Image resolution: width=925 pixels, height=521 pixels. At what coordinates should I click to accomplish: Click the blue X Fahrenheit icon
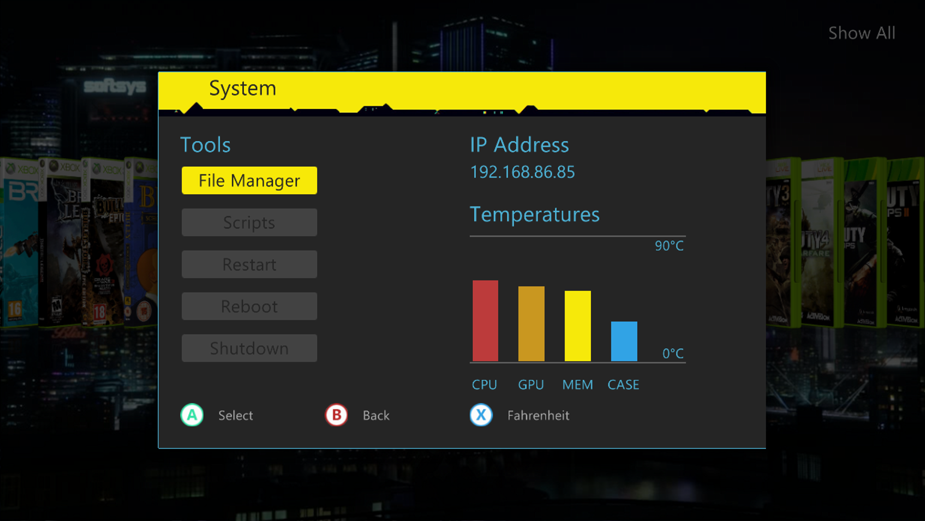481,415
